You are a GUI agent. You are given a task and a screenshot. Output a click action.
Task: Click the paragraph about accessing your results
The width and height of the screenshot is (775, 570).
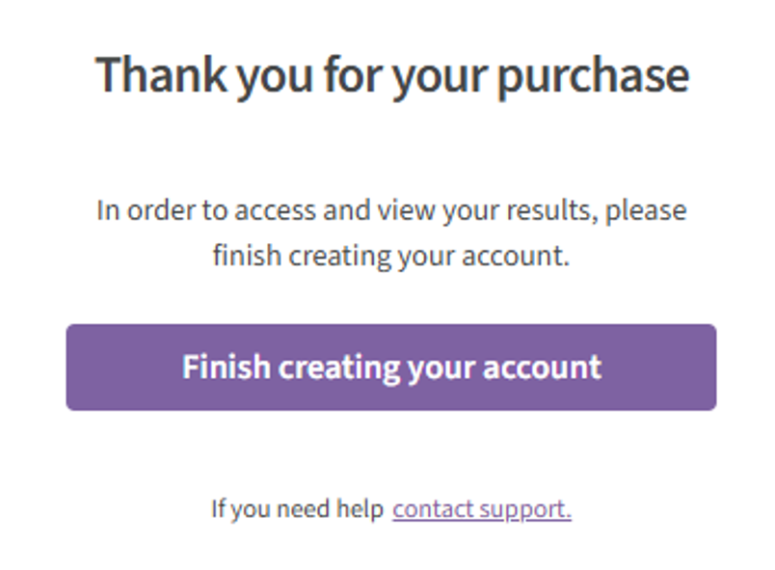tap(391, 232)
